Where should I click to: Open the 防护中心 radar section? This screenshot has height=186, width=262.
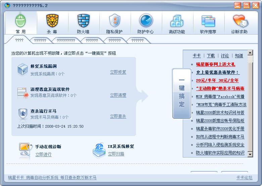(x=146, y=23)
